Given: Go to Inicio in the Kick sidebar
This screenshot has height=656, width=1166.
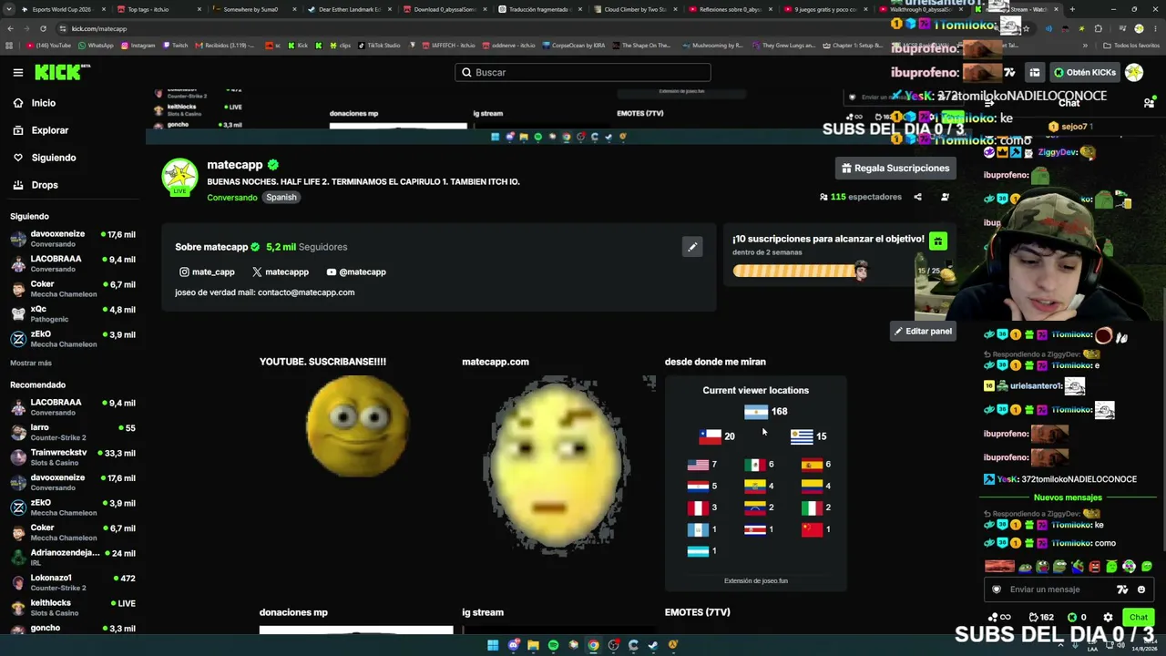Looking at the screenshot, I should 35,103.
